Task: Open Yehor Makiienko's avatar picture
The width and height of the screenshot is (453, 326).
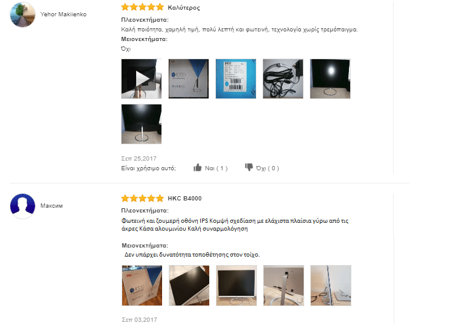Action: [x=22, y=14]
